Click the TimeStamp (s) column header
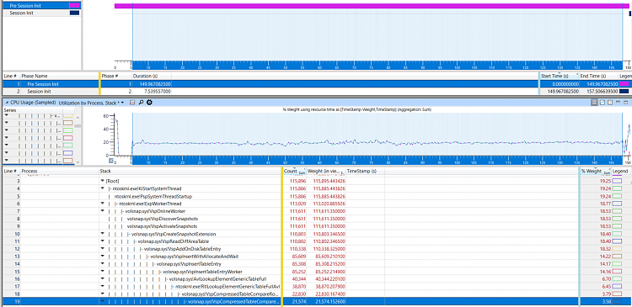 [365, 172]
